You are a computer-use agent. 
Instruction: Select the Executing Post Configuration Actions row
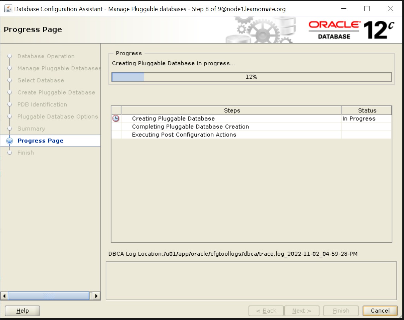pyautogui.click(x=184, y=135)
